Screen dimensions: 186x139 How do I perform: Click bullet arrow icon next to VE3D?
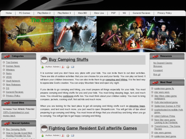pos(4,77)
